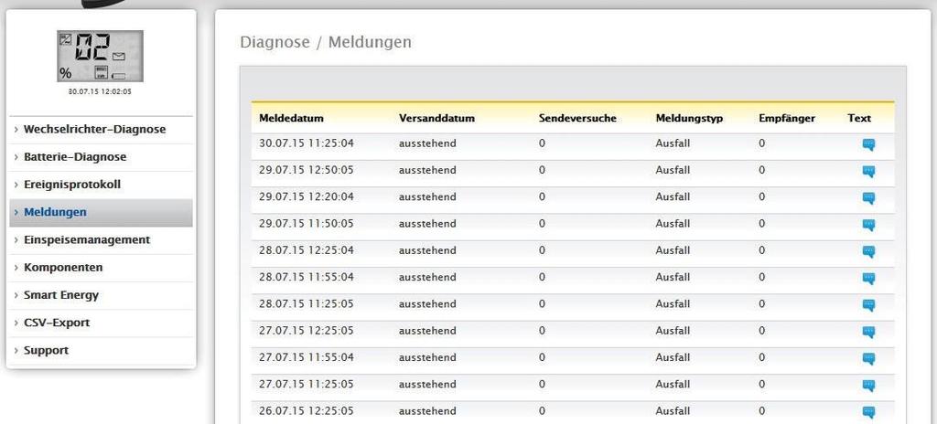Viewport: 937px width, 424px height.
Task: Click the Meldungstyp column header
Action: click(689, 119)
